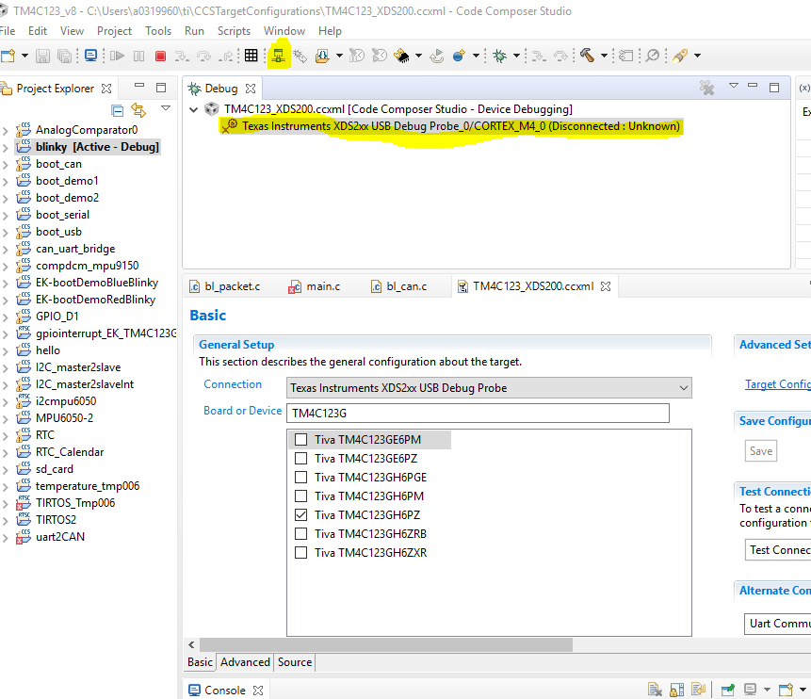
Task: Expand the uart2CAN project node
Action: click(x=5, y=538)
